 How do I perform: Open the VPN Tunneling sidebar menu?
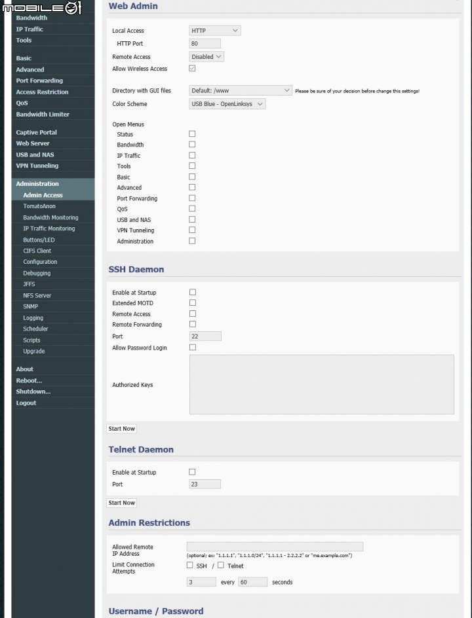pyautogui.click(x=53, y=166)
